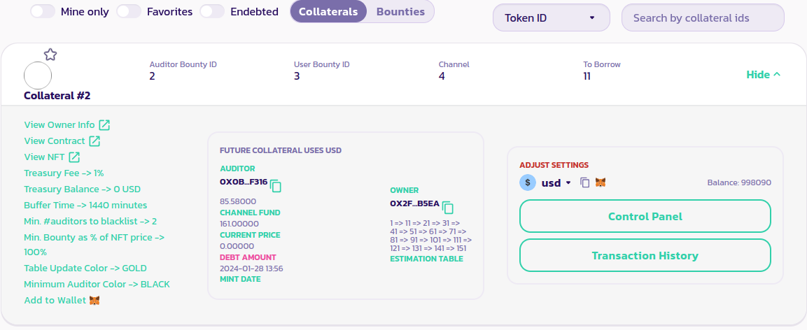Open Transaction History
This screenshot has height=330, width=807.
click(x=645, y=256)
